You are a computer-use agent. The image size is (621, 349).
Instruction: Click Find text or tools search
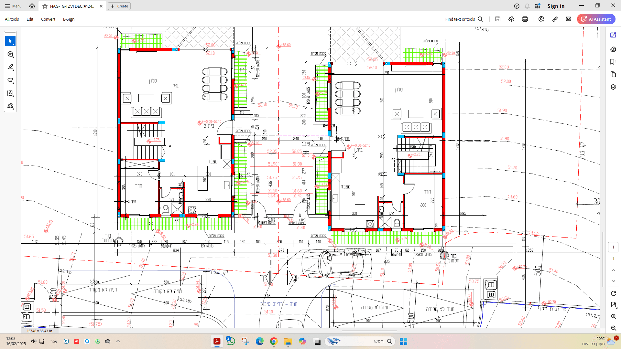464,19
